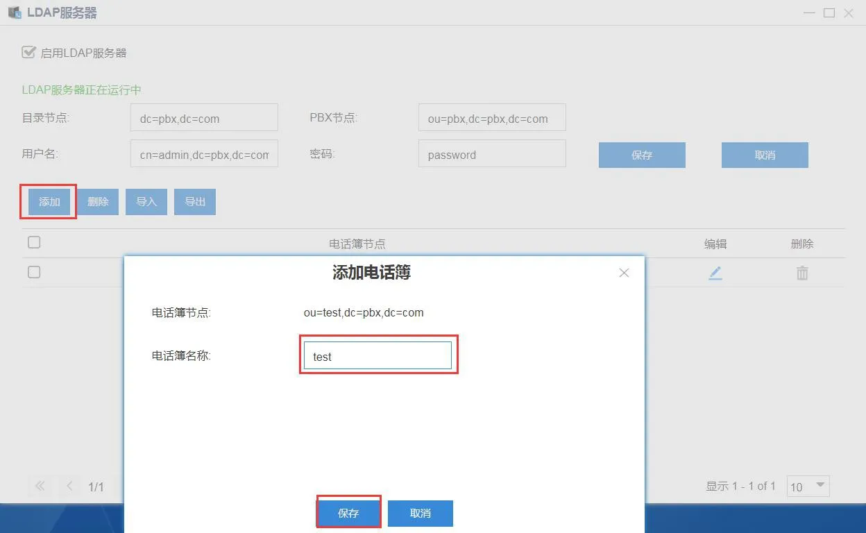Click the 导入 button to import

pyautogui.click(x=146, y=201)
